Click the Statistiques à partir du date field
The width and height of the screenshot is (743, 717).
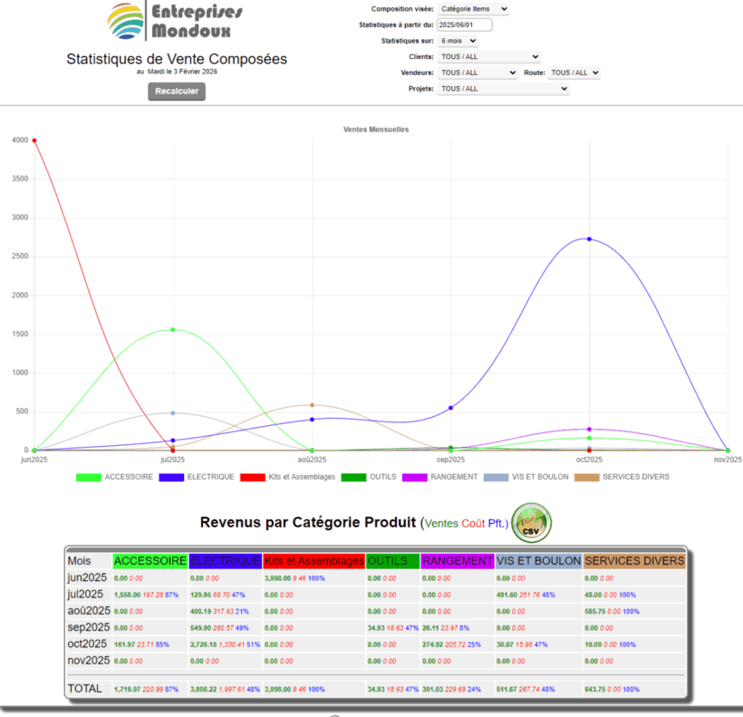pyautogui.click(x=464, y=24)
